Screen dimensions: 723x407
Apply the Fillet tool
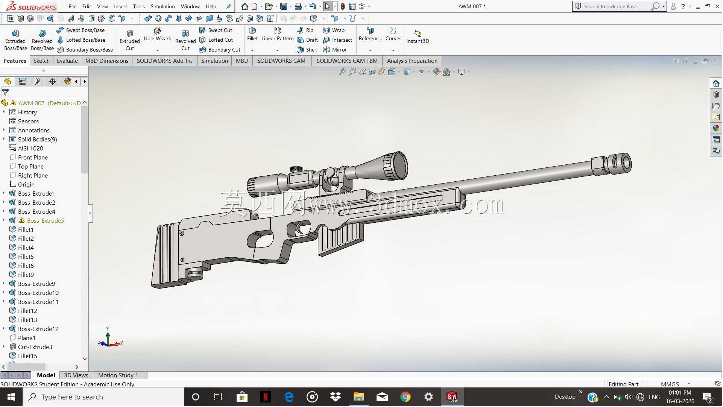252,34
